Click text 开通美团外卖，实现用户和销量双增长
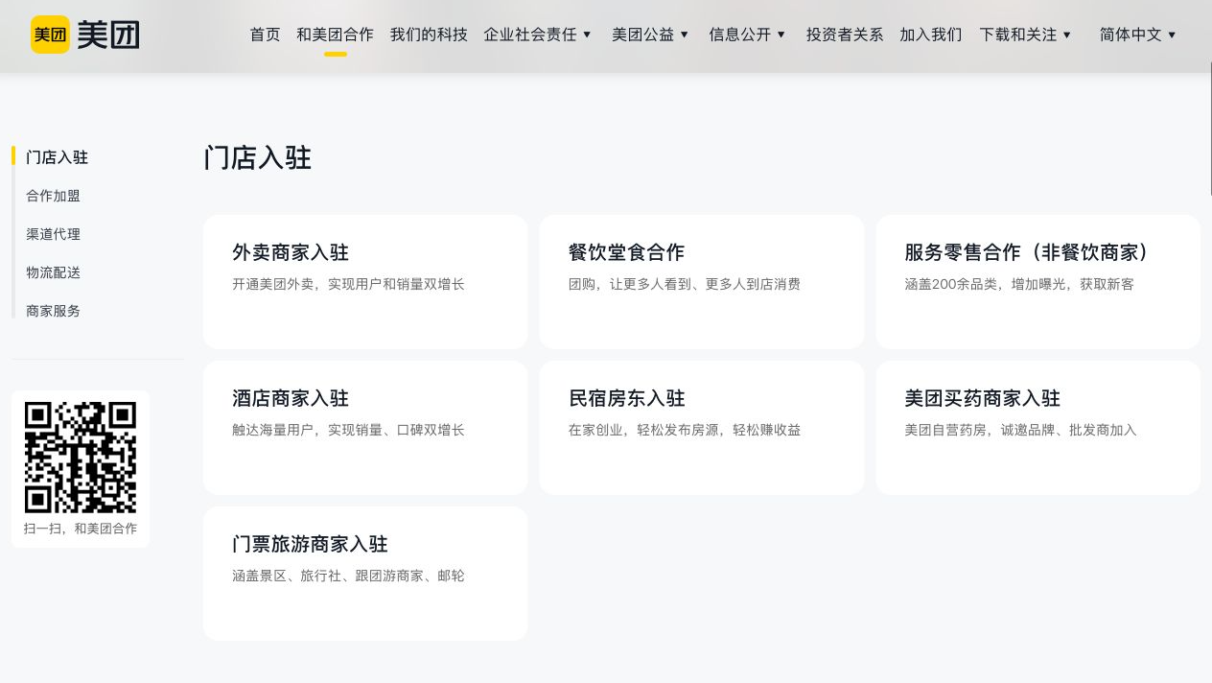The width and height of the screenshot is (1212, 683). pos(348,284)
